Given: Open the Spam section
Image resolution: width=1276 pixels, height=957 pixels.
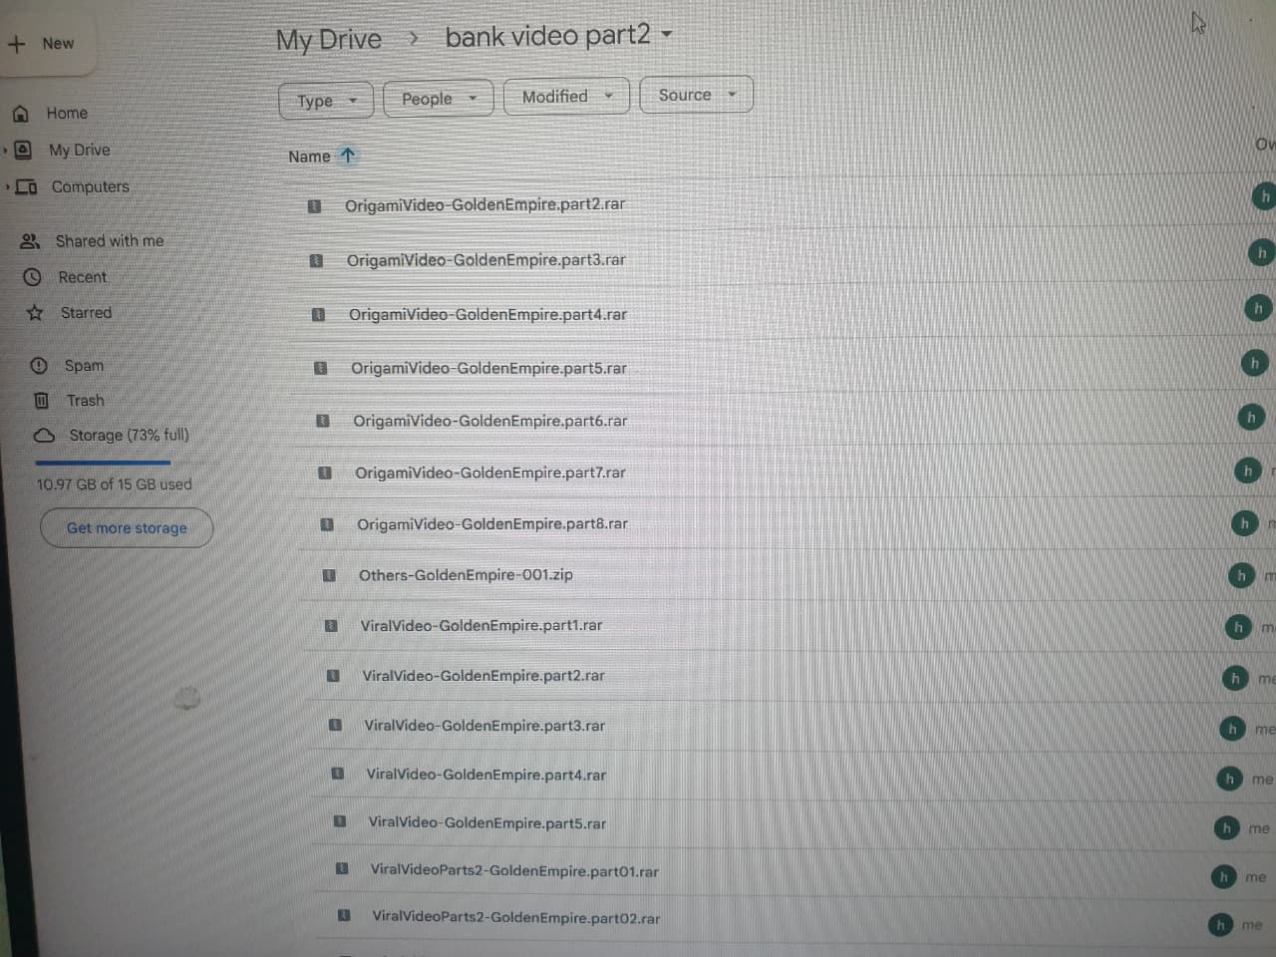Looking at the screenshot, I should click(x=84, y=366).
